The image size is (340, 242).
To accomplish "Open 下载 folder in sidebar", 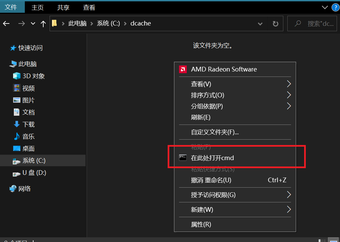I will coord(29,125).
